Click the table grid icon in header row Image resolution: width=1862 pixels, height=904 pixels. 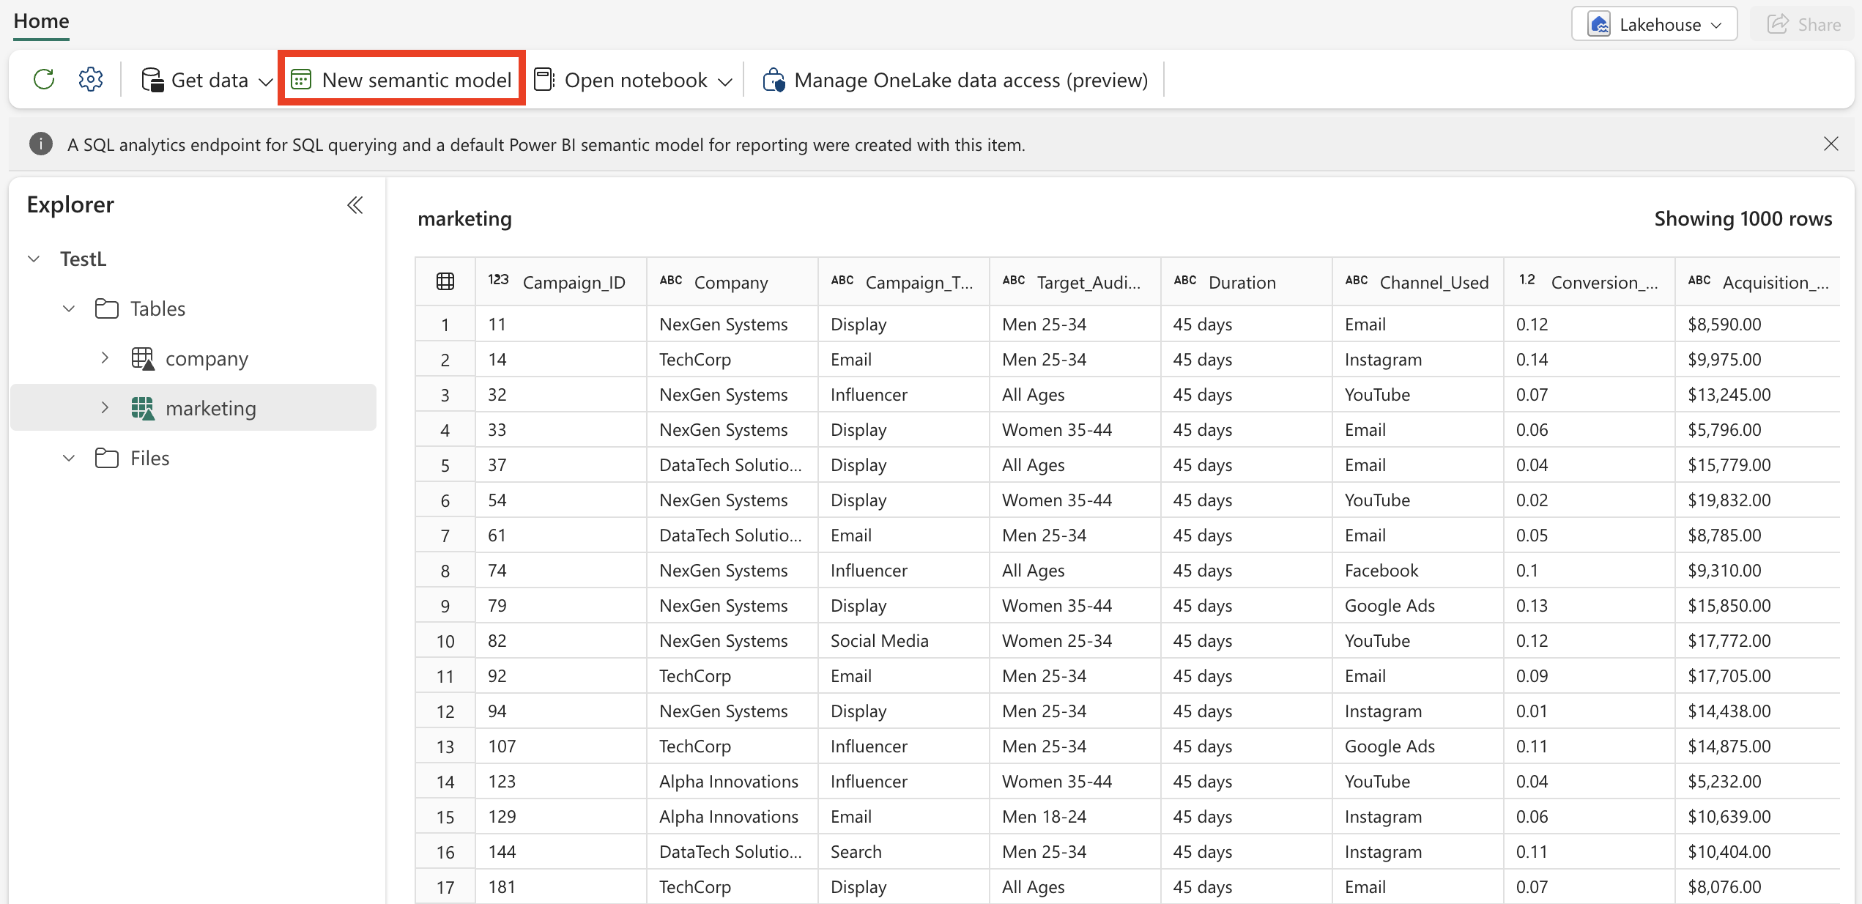445,282
